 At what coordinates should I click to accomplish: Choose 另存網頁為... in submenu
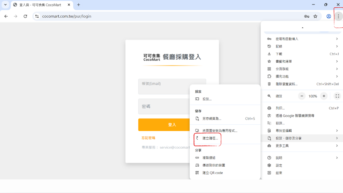point(225,119)
